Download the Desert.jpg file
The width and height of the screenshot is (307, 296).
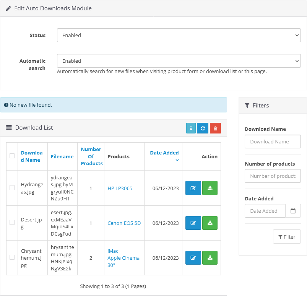click(x=210, y=223)
